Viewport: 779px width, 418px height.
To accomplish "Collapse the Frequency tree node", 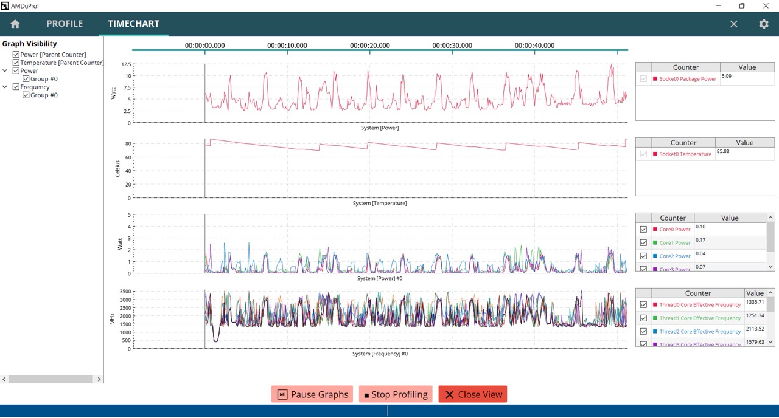I will [x=5, y=87].
